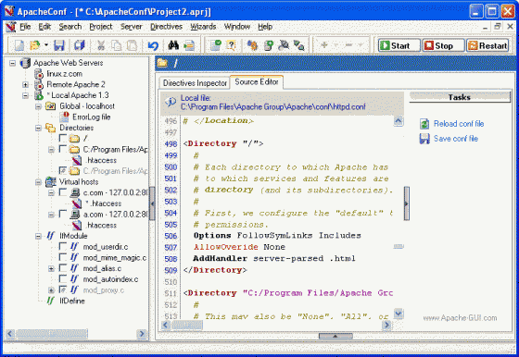The height and width of the screenshot is (357, 519).
Task: Click the gray minus remove toolbar icon
Action: [348, 45]
